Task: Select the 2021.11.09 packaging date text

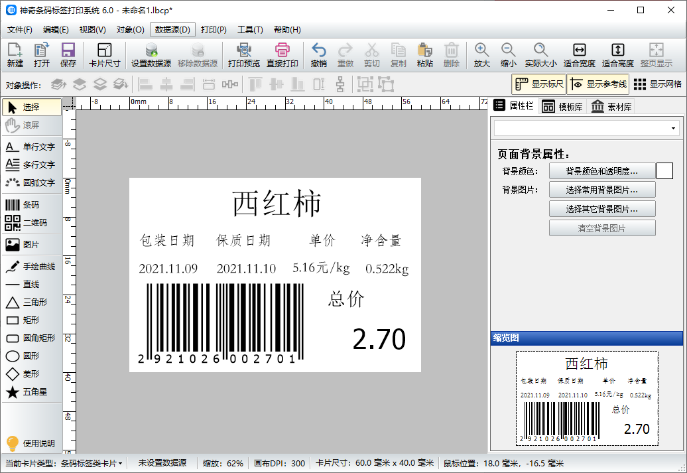Action: click(168, 268)
